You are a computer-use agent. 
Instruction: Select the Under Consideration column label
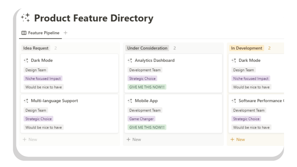click(147, 48)
